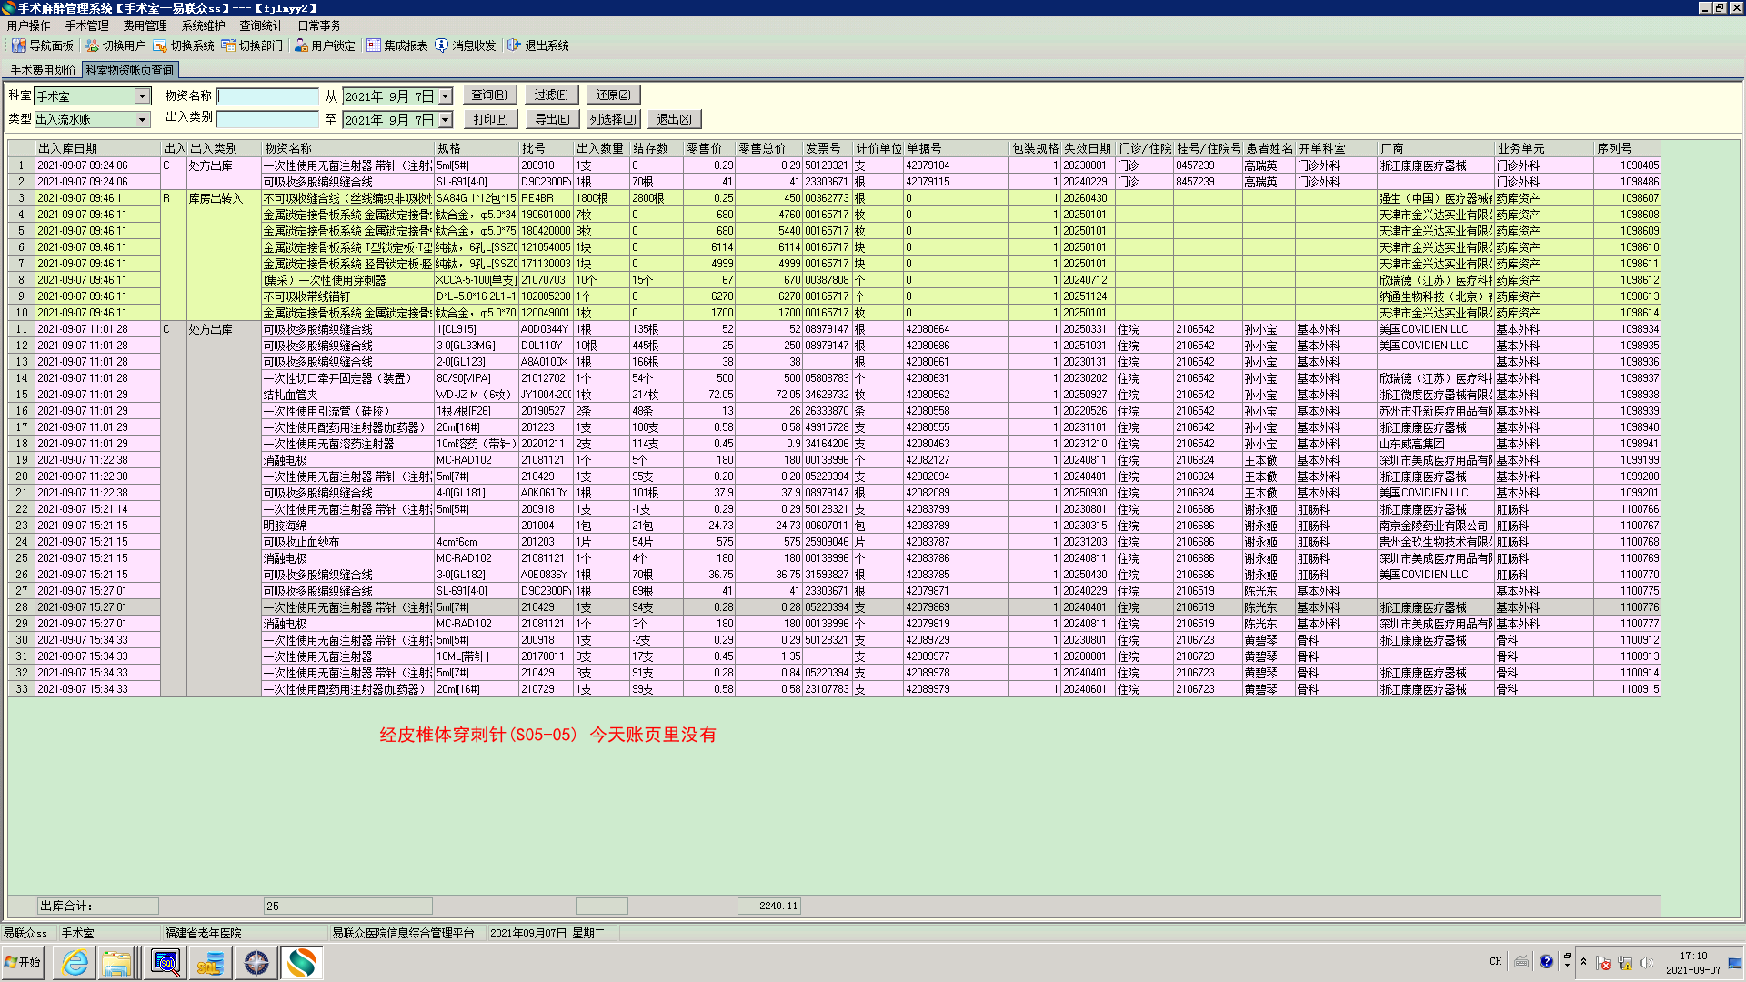Expand the 科室 department dropdown
This screenshot has height=982, width=1746.
(x=142, y=96)
